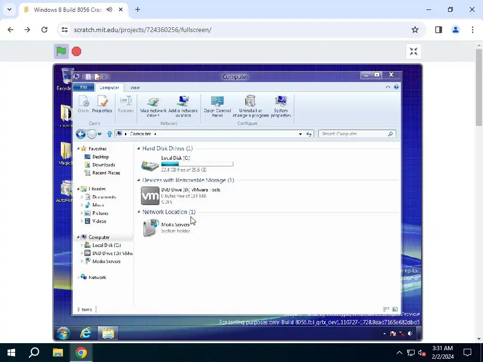Screen dimensions: 483x362
Task: Exit fullscreen mode in Scratch player
Action: [x=413, y=51]
